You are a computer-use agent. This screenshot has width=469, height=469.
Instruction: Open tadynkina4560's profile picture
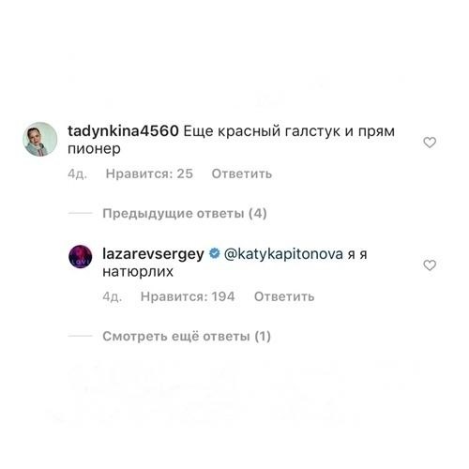point(40,139)
